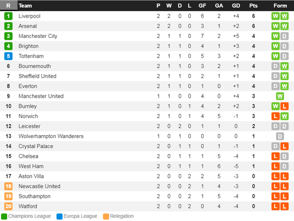294x221 pixels.
Task: Click the blue Europa League legend swatch
Action: 59,216
